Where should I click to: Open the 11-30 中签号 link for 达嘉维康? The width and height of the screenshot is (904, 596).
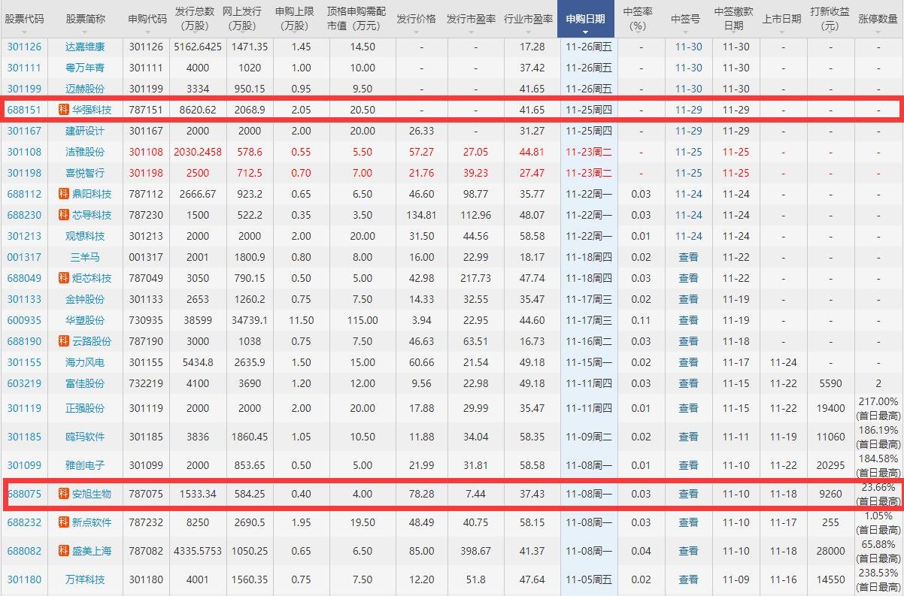[x=688, y=47]
